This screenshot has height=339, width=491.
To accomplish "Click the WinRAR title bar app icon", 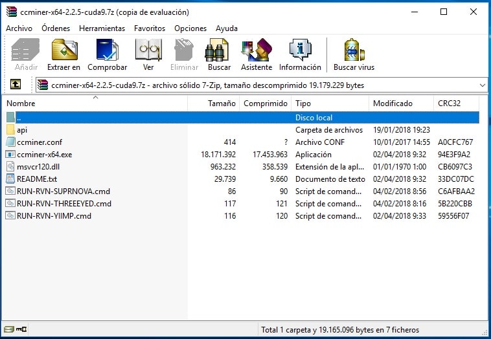I will 12,12.
